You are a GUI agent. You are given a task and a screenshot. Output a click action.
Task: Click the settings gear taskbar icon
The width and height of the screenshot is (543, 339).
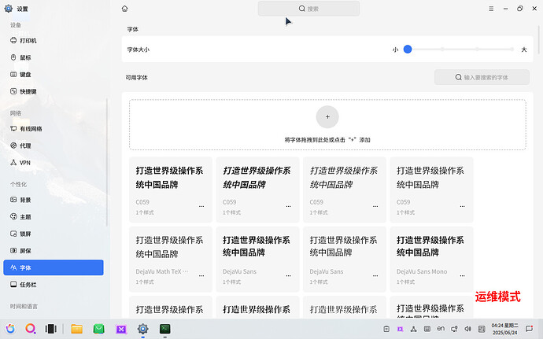[143, 329]
